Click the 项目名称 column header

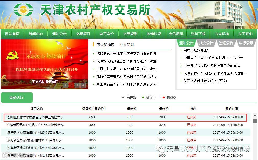[x=37, y=109]
